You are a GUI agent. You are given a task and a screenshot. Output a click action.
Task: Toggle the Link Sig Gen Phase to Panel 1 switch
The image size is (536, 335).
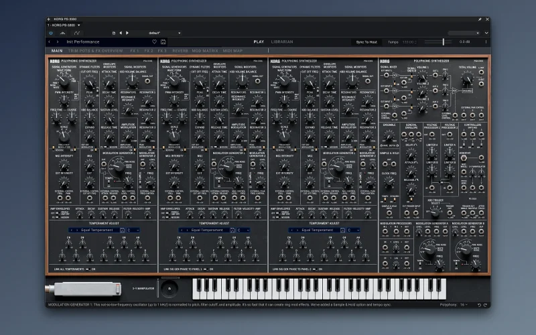point(206,269)
